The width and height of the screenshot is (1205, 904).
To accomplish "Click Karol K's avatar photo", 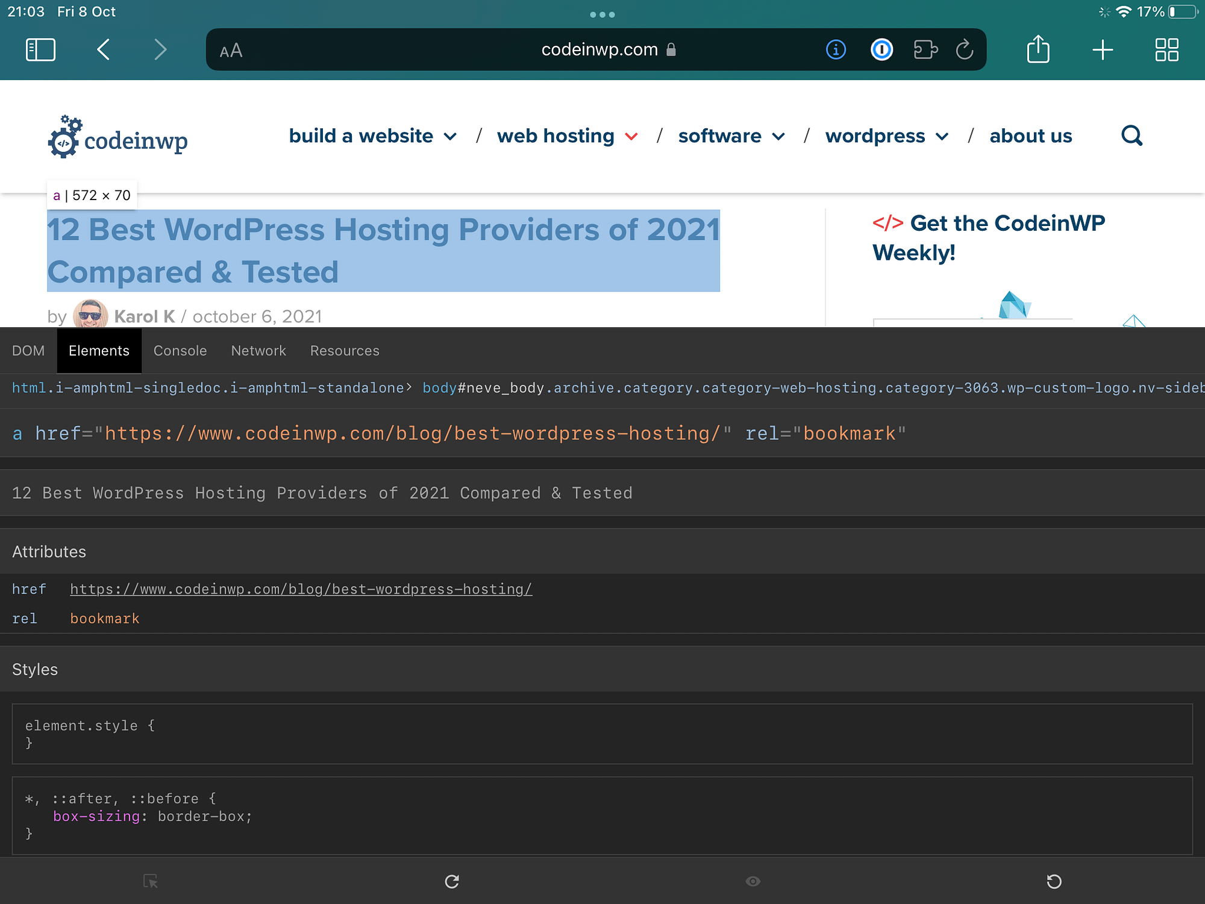I will [x=90, y=313].
